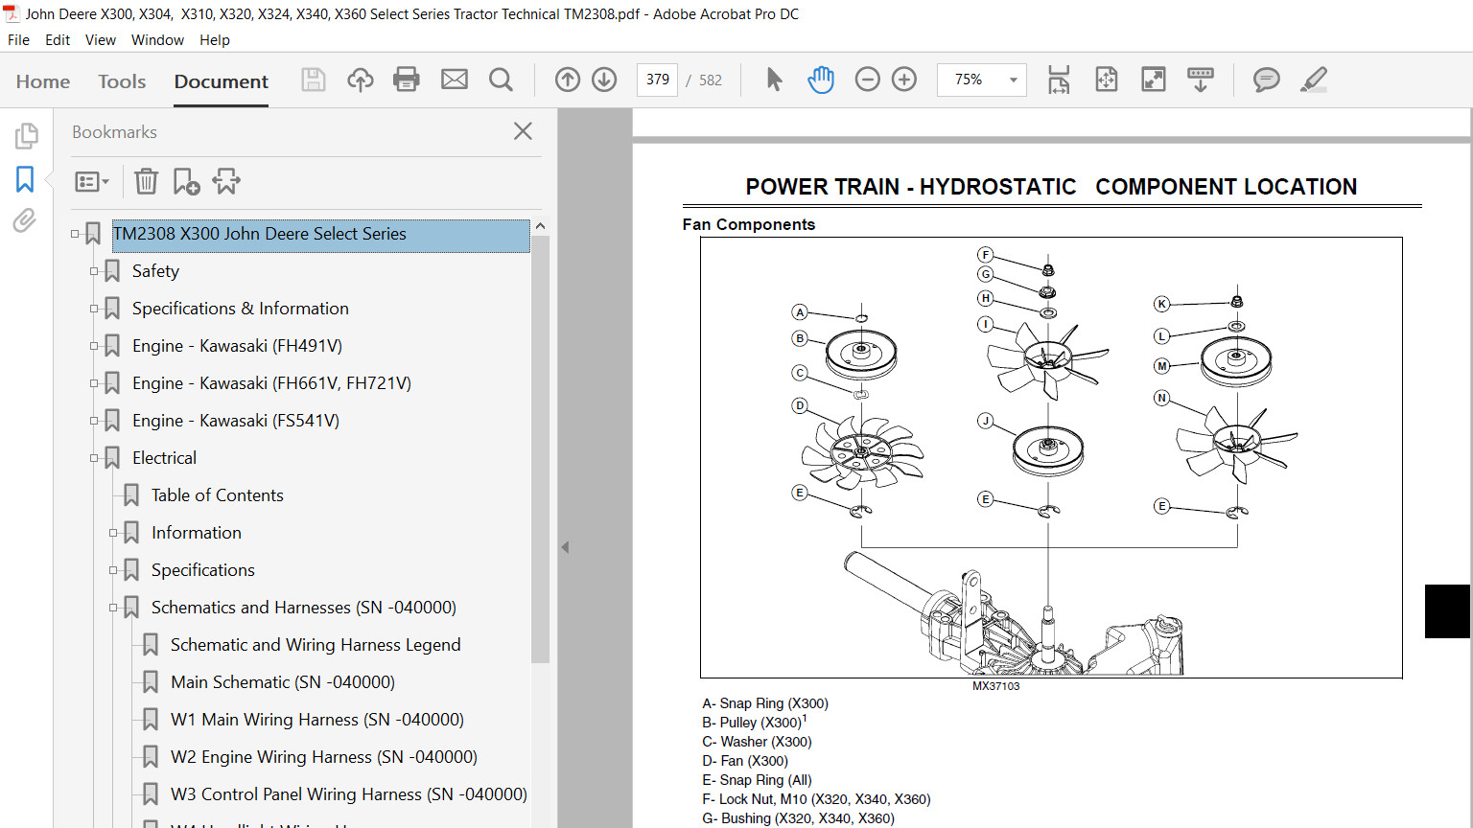Open the Specifications & Information bookmark
Image resolution: width=1473 pixels, height=828 pixels.
coord(241,309)
